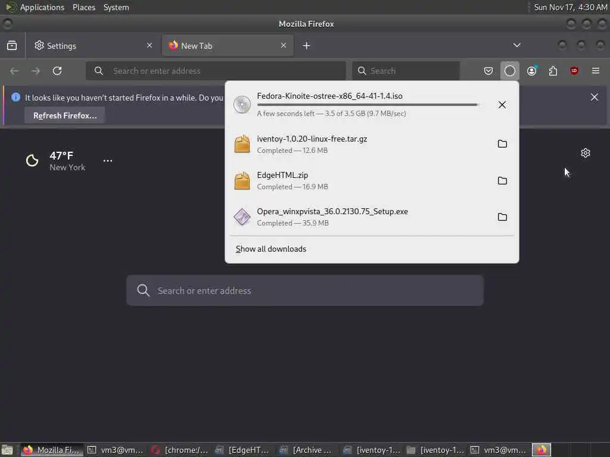Go forward with the right arrow button
Viewport: 610px width, 457px height.
[35, 71]
